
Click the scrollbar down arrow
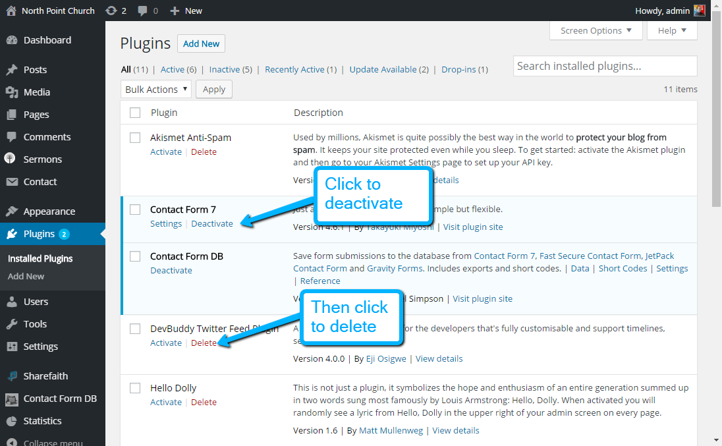(x=716, y=440)
